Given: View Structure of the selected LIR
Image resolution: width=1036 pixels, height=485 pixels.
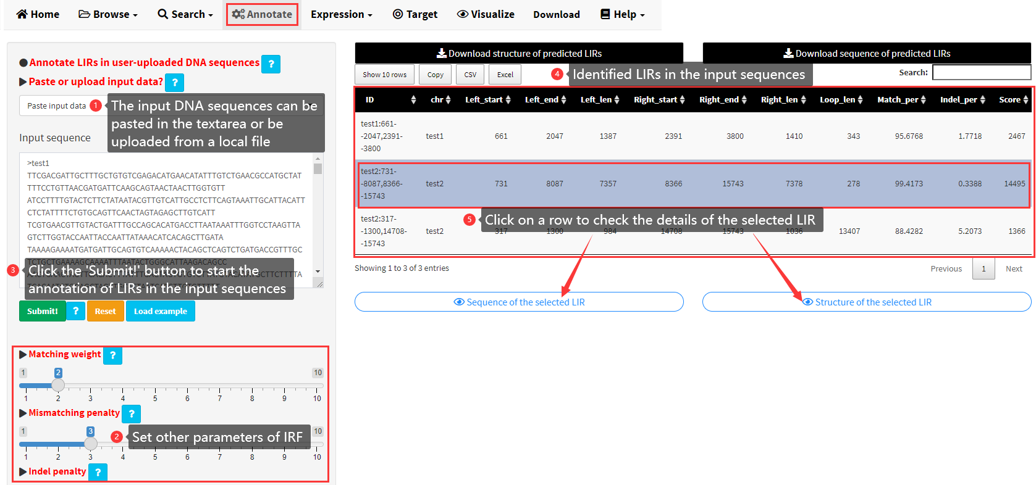Looking at the screenshot, I should 867,302.
